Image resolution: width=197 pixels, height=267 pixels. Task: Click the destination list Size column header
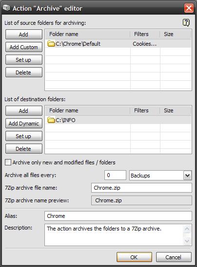176,110
